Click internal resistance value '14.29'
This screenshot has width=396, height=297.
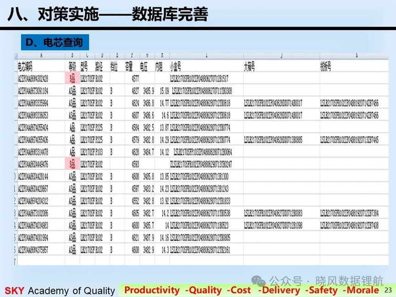[165, 140]
